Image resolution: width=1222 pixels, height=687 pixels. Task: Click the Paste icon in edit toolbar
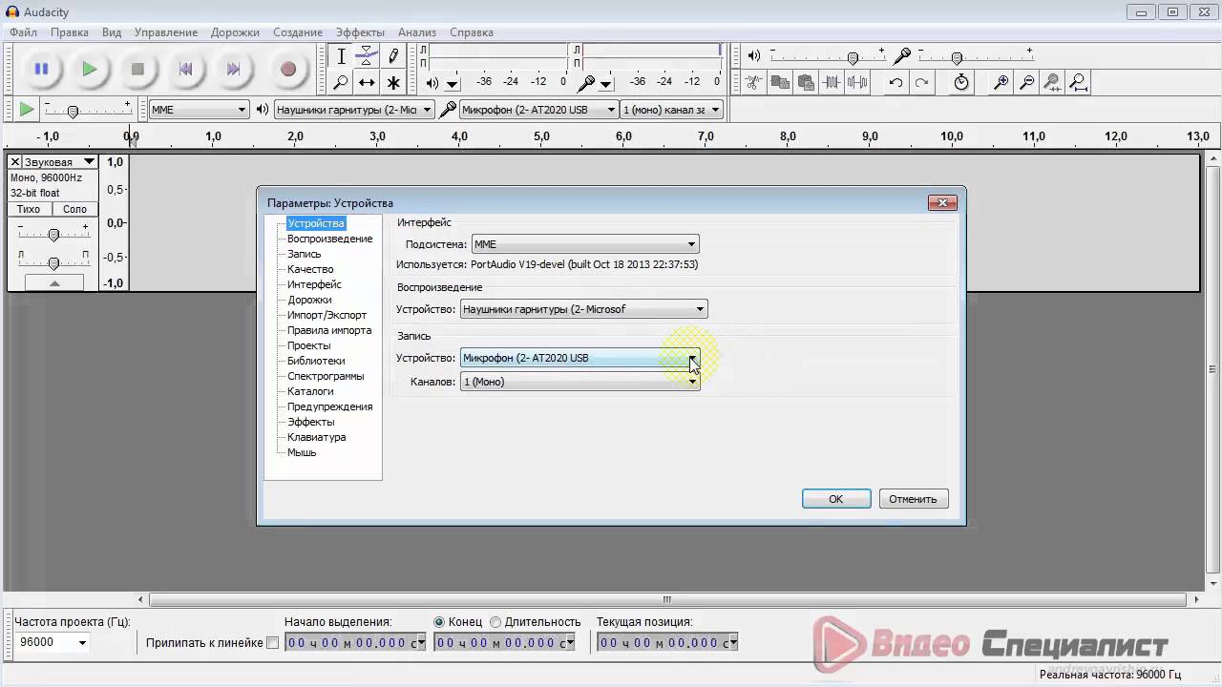[806, 82]
